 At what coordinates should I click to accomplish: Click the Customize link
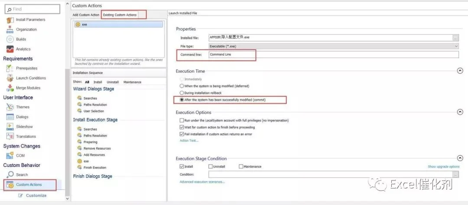coord(36,195)
